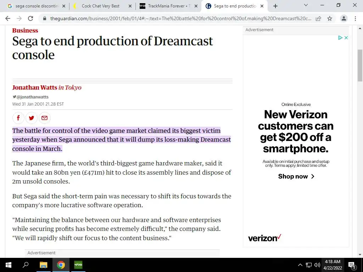Open the clock showing 4:18 AM
This screenshot has width=363, height=272.
(333, 265)
